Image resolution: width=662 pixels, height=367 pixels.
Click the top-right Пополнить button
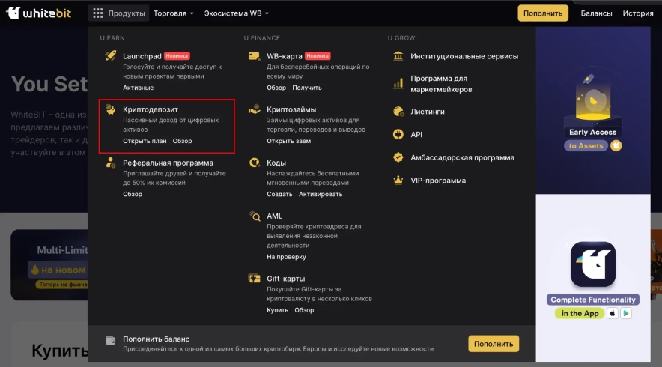[x=543, y=13]
